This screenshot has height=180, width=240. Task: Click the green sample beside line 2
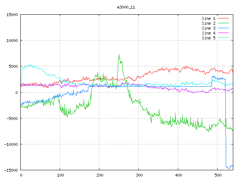point(223,23)
